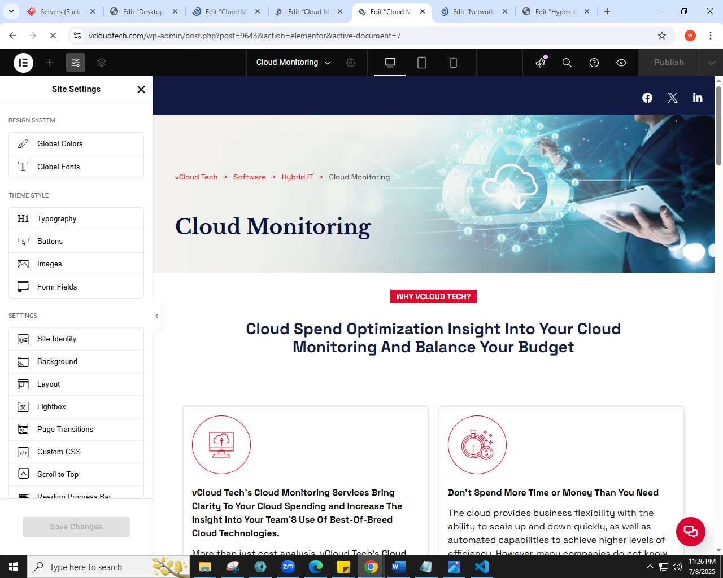Click the Publish button
The width and height of the screenshot is (723, 578).
click(x=669, y=63)
